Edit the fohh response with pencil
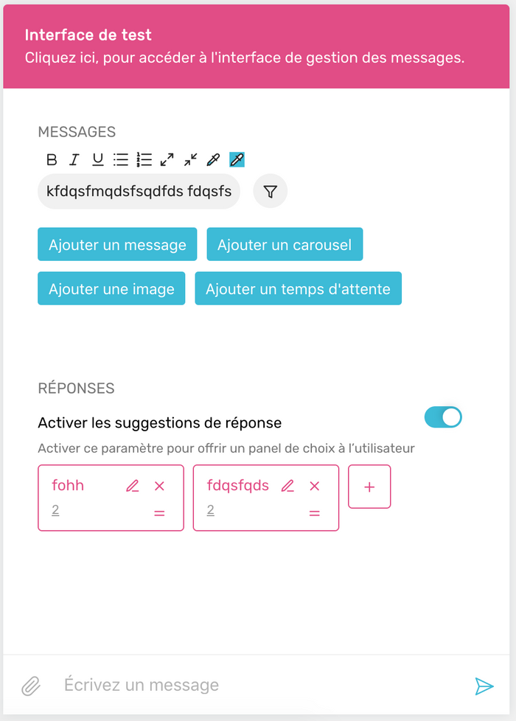 click(x=133, y=486)
